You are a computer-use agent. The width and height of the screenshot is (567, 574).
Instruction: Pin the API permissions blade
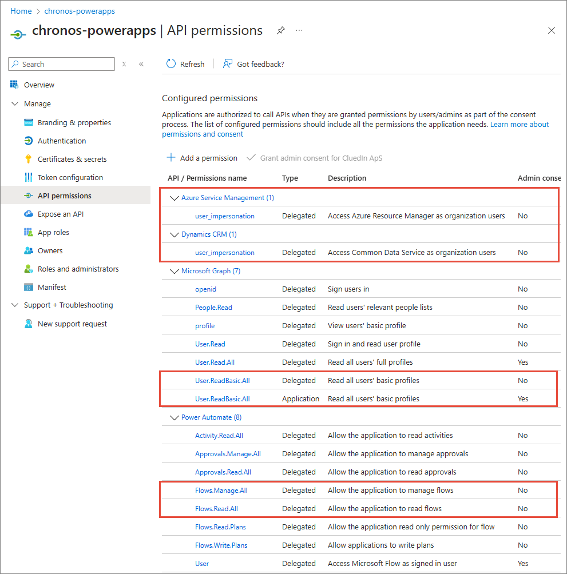click(x=280, y=30)
